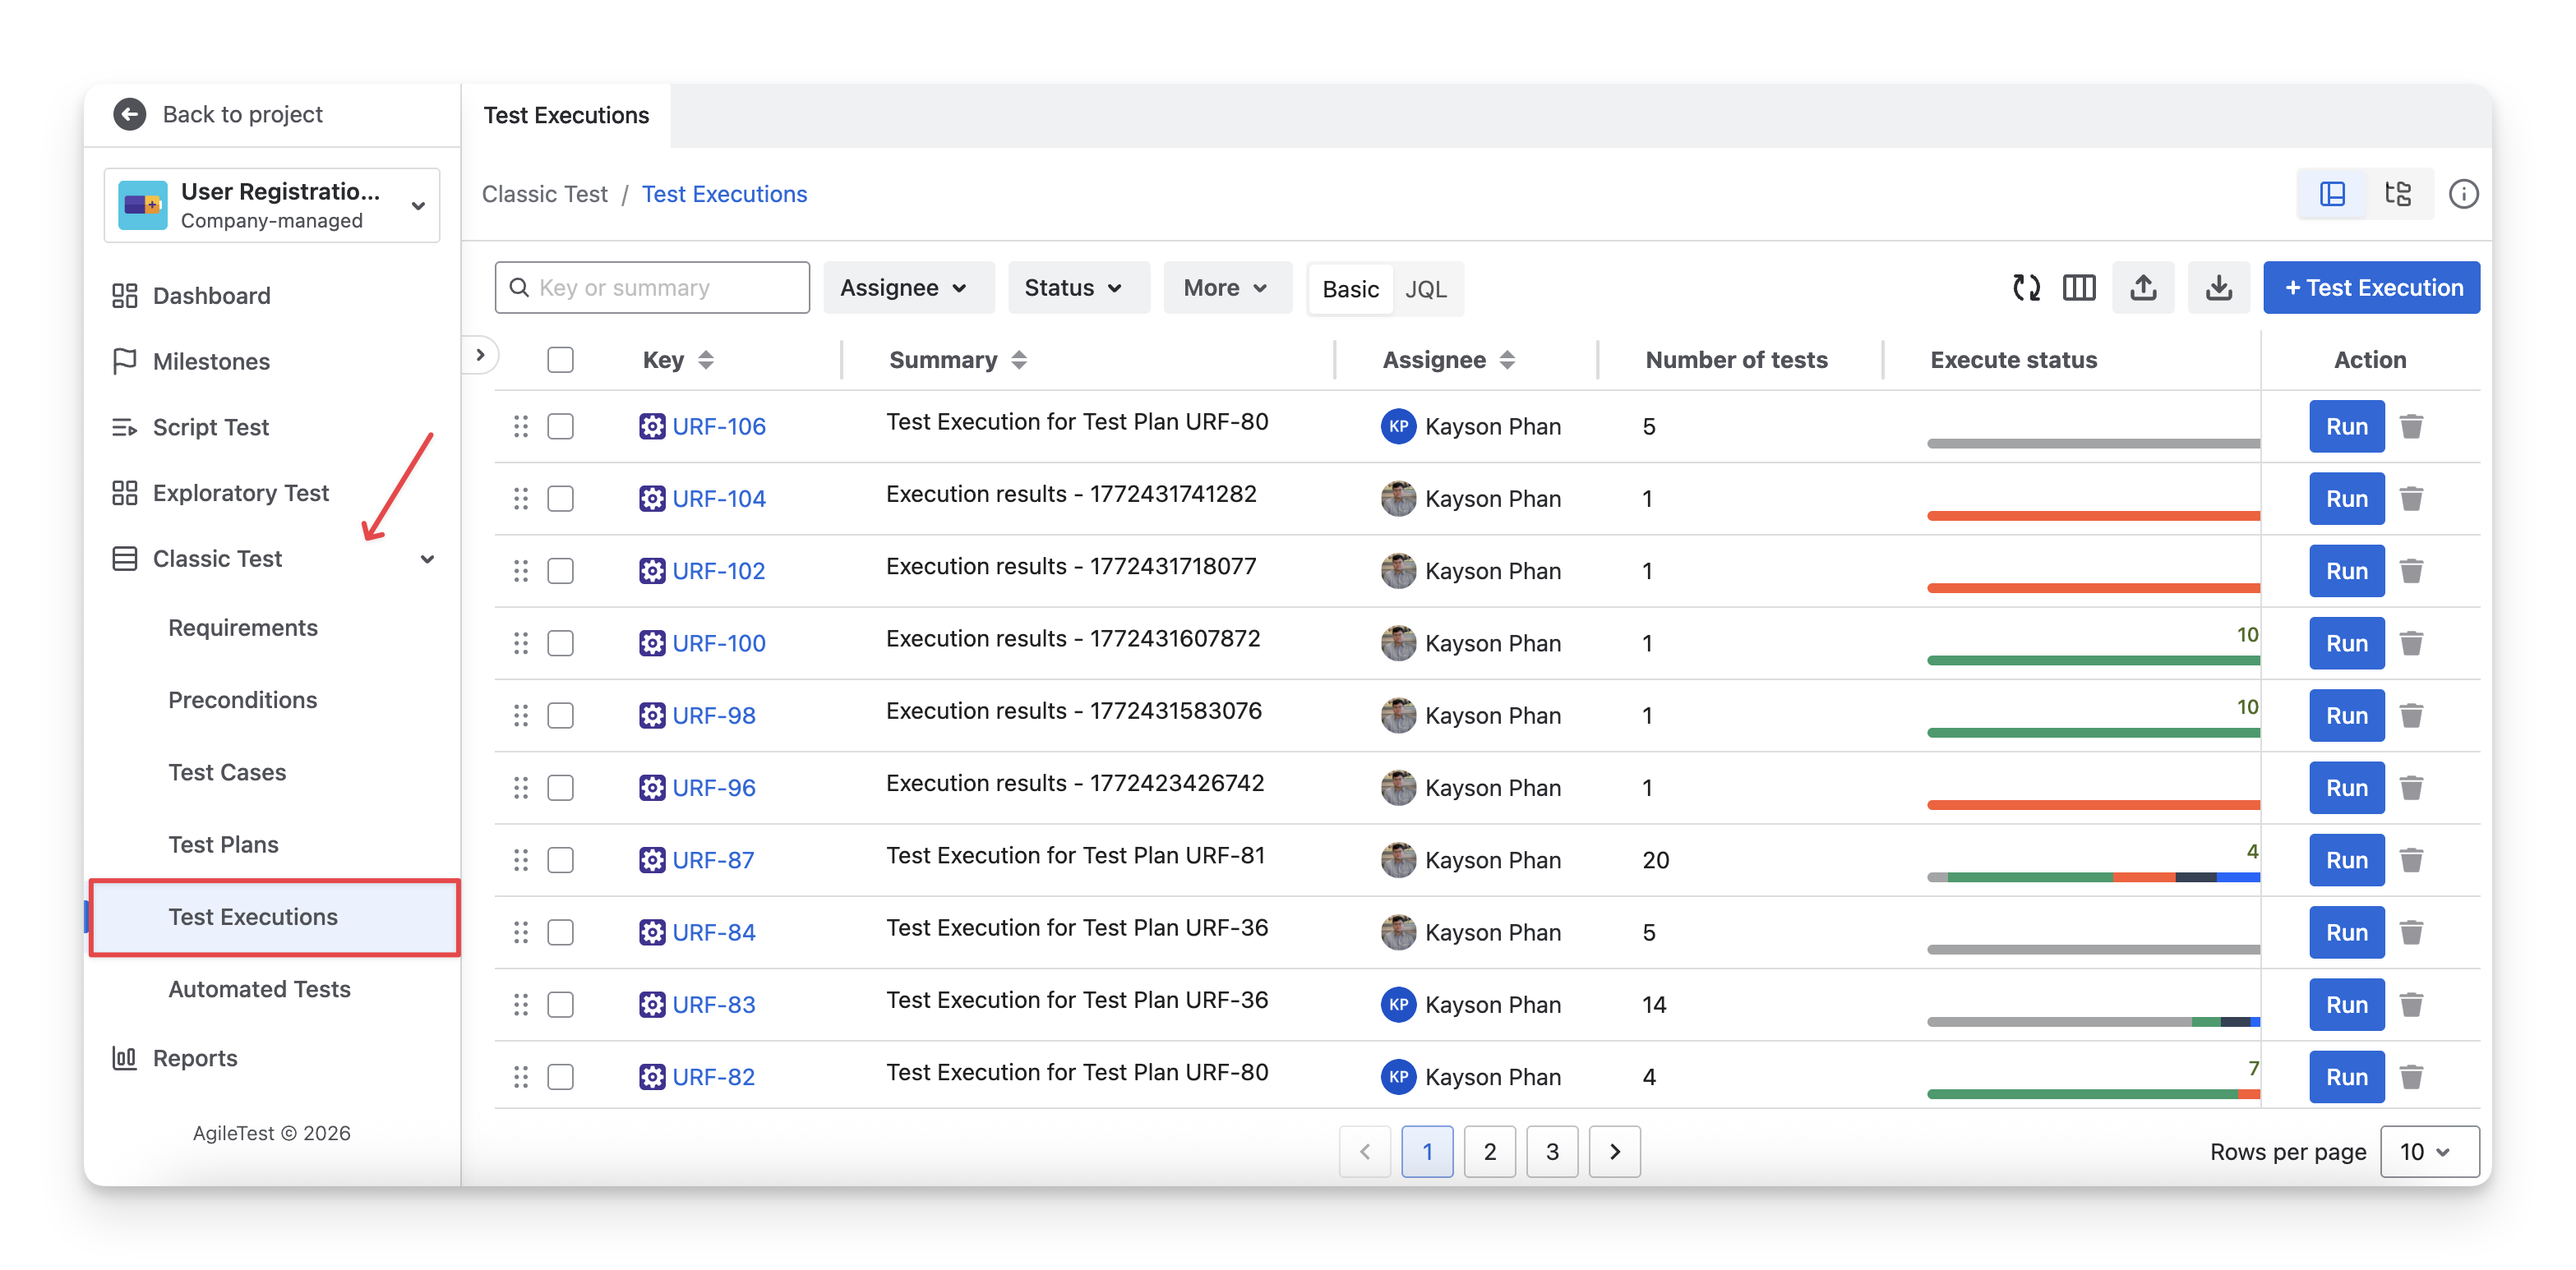Check the select-all header checkbox
Image resolution: width=2576 pixels, height=1270 pixels.
560,360
